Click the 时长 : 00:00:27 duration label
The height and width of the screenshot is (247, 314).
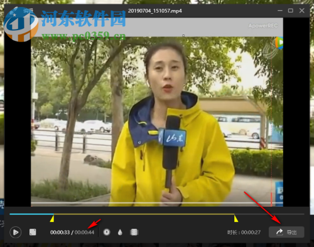click(x=244, y=233)
